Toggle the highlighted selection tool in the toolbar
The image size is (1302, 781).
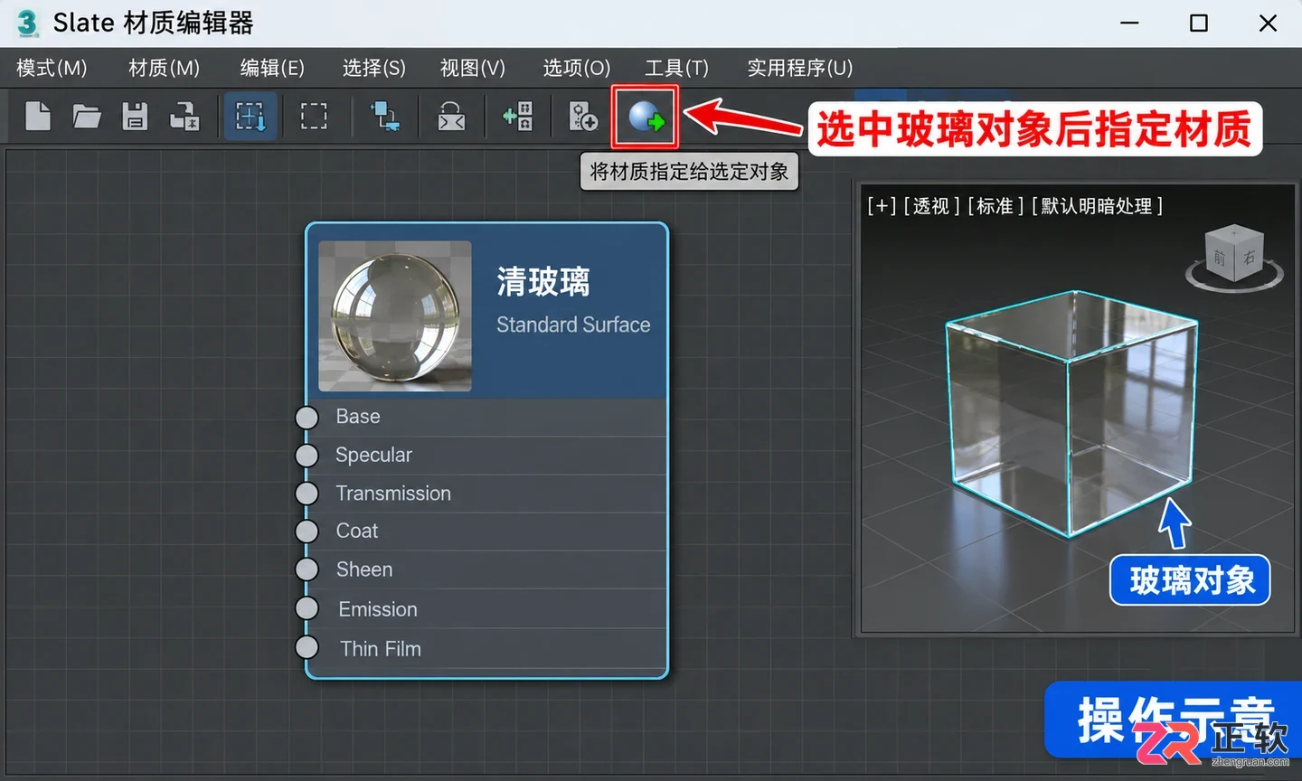[x=250, y=116]
